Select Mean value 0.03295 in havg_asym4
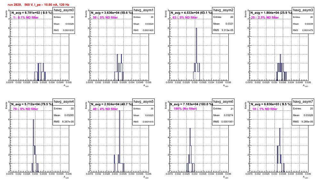 69,115
